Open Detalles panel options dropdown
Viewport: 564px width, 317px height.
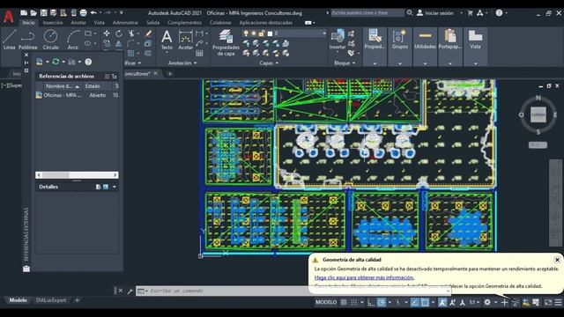tap(115, 187)
